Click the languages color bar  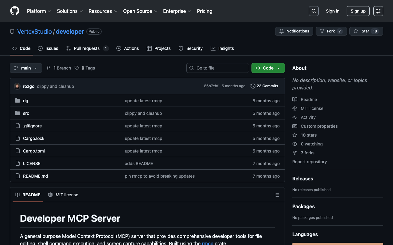click(337, 244)
